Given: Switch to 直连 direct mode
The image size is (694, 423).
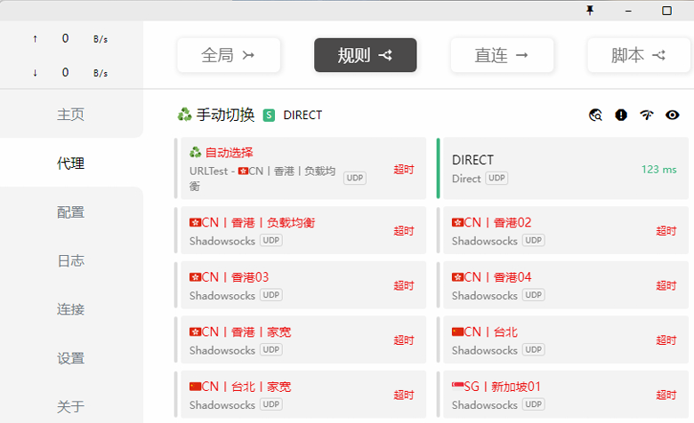Looking at the screenshot, I should [x=502, y=55].
